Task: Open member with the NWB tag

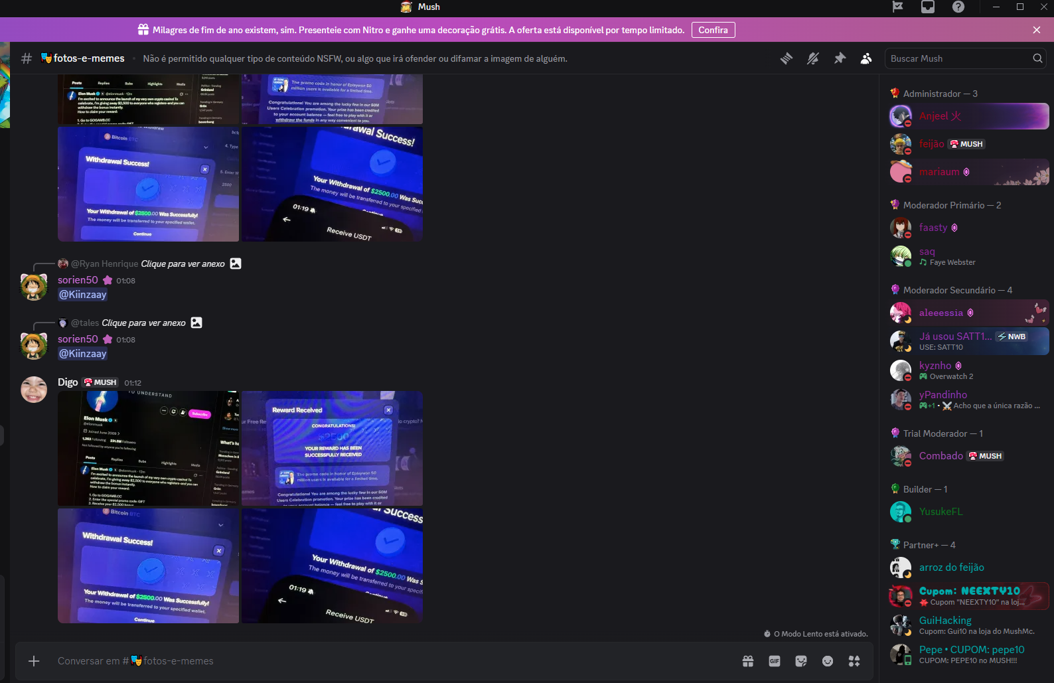Action: [x=969, y=341]
